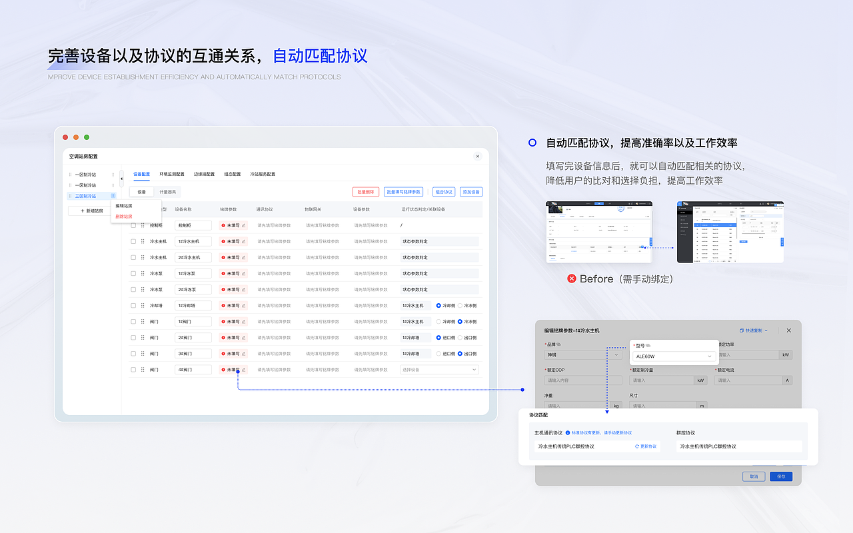Click the edit pencil in the 1#冷却塔 row
853x533 pixels.
244,306
